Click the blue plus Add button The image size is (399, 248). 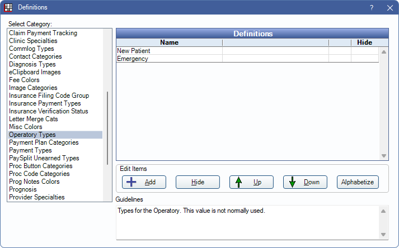tap(143, 182)
